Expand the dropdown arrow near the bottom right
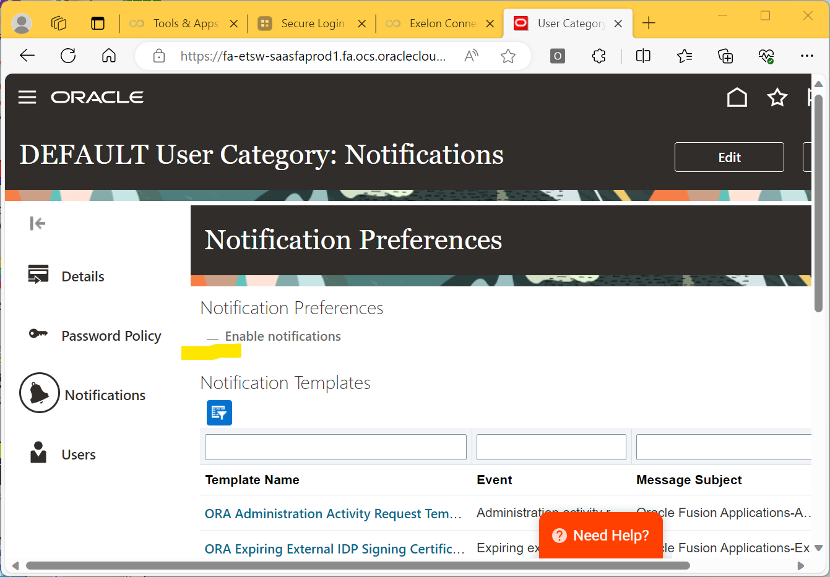The height and width of the screenshot is (577, 830). click(818, 548)
